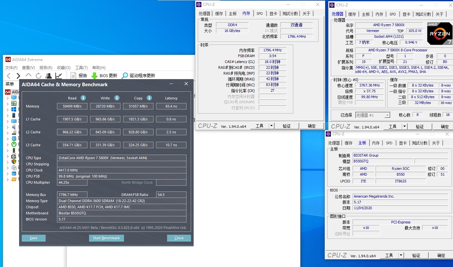Image resolution: width=453 pixels, height=267 pixels.
Task: Click the magnifier 驱动程序更新 icon
Action: pyautogui.click(x=125, y=76)
